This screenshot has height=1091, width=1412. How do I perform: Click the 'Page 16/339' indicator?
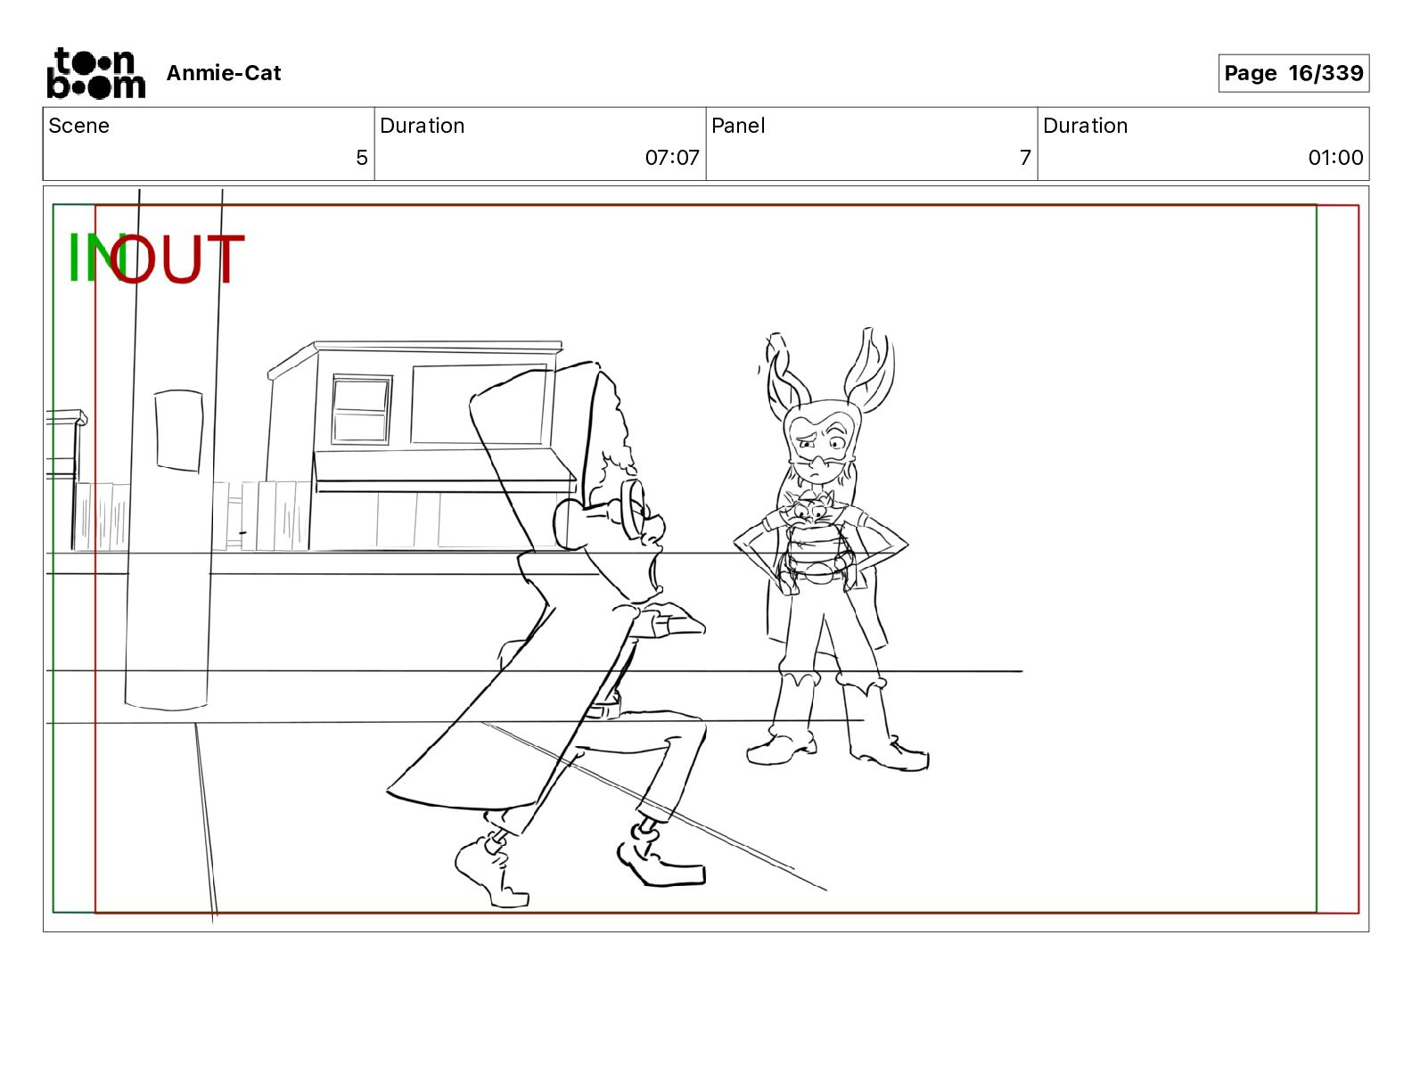click(1293, 73)
